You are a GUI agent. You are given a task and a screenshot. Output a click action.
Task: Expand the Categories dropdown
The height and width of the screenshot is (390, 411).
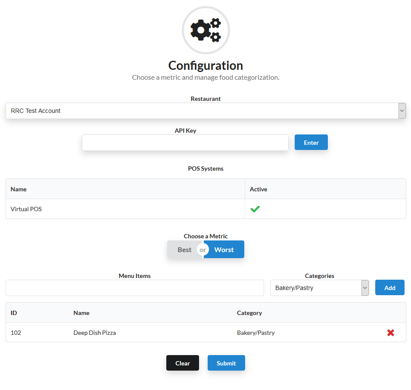(319, 288)
